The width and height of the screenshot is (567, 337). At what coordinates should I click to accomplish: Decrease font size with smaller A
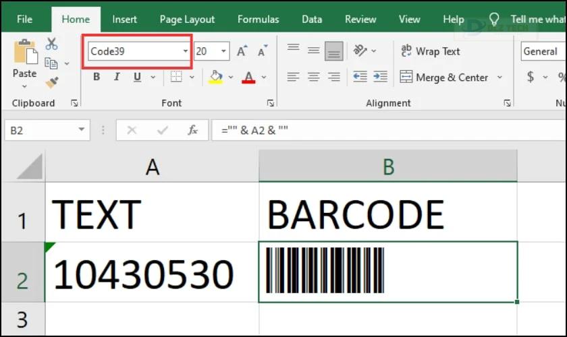tap(263, 51)
